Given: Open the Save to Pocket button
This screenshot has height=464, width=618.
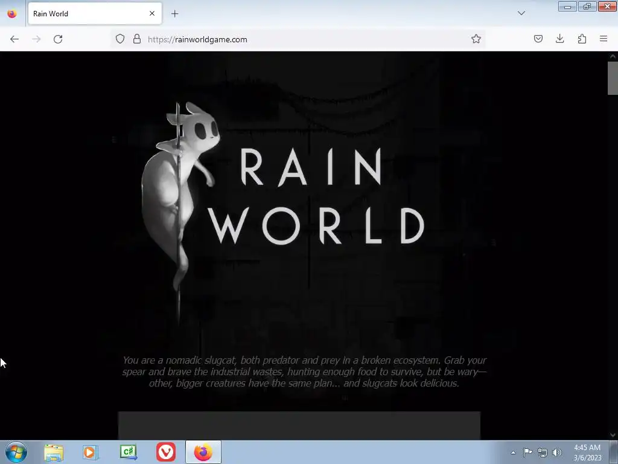Looking at the screenshot, I should 538,39.
